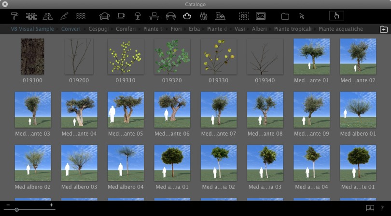This screenshot has height=216, width=391.
Task: Click the plus zoom in thumbnails
Action: pyautogui.click(x=51, y=205)
